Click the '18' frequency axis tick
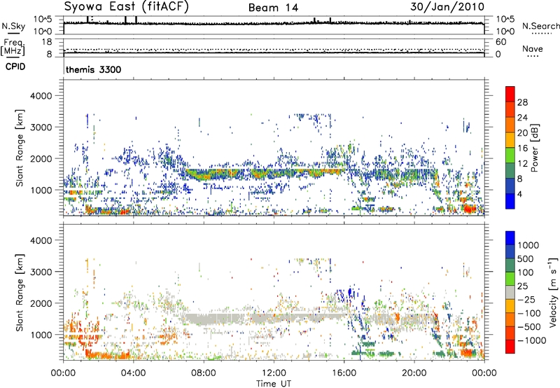560x388 pixels. pos(47,42)
